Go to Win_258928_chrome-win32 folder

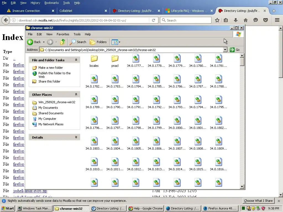pyautogui.click(x=57, y=102)
